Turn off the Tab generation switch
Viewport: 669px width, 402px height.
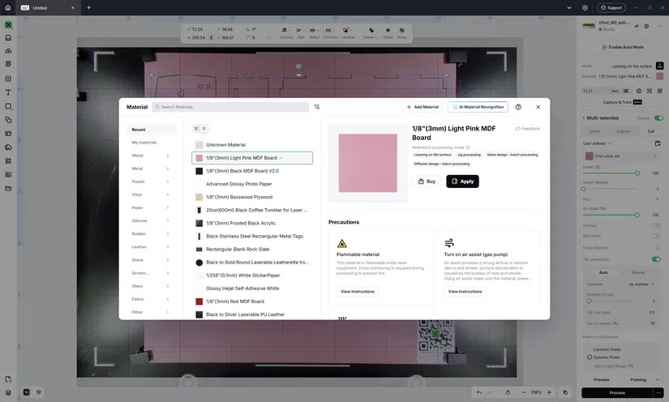(656, 259)
